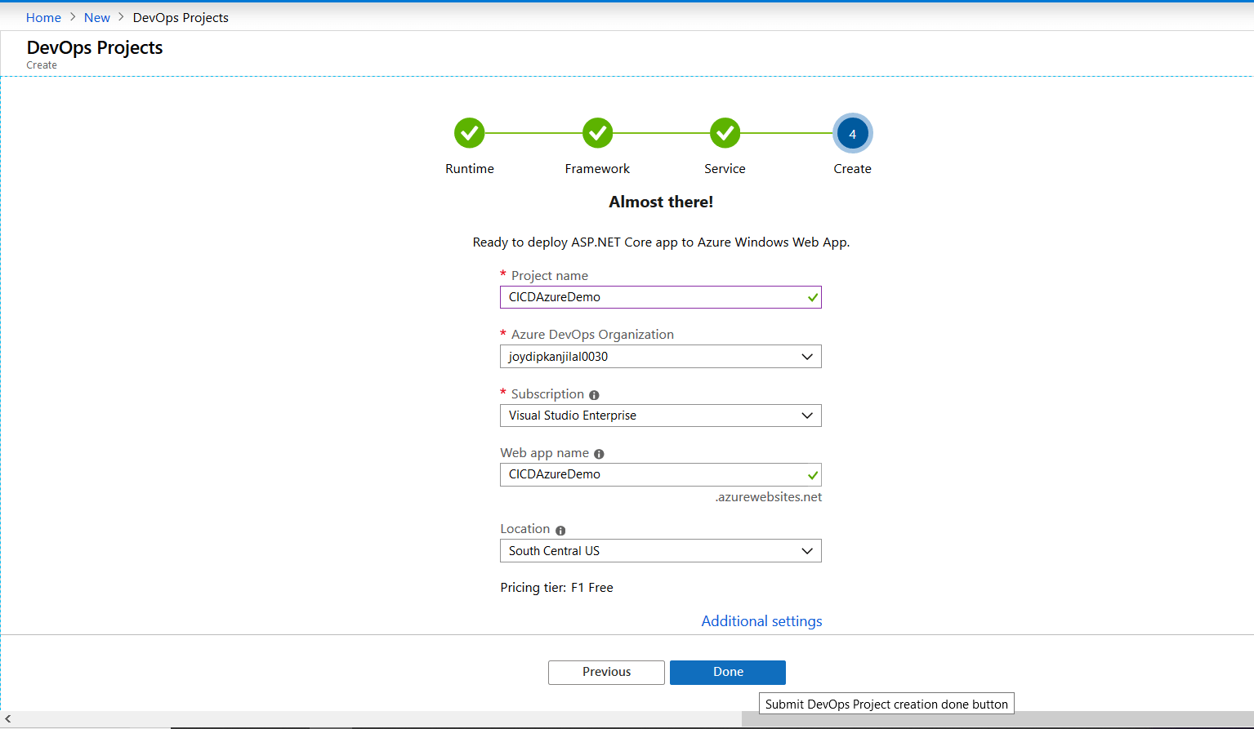Screen dimensions: 1254x729
Task: Open the Location dropdown
Action: [x=661, y=551]
